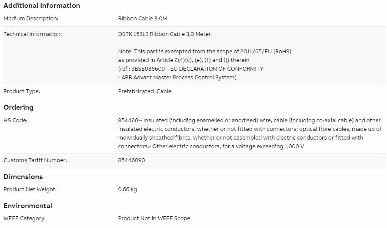Viewport: 387px width, 228px height.
Task: Click the Environmental section heading
Action: coord(28,205)
